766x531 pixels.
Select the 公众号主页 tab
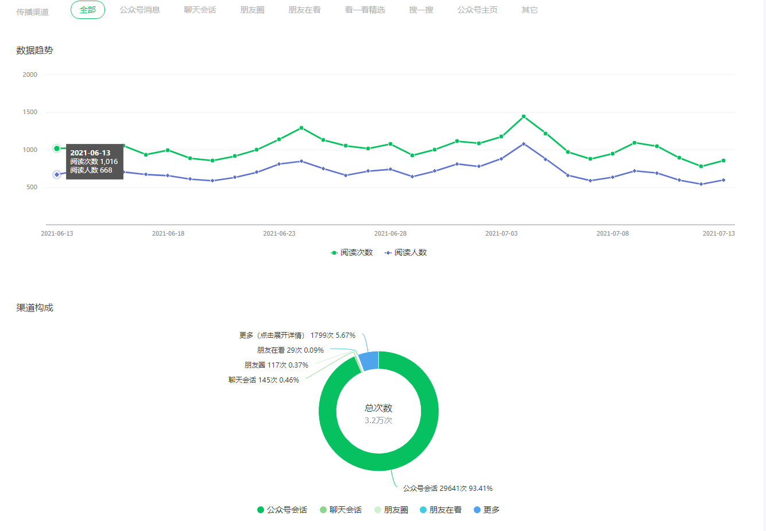477,10
